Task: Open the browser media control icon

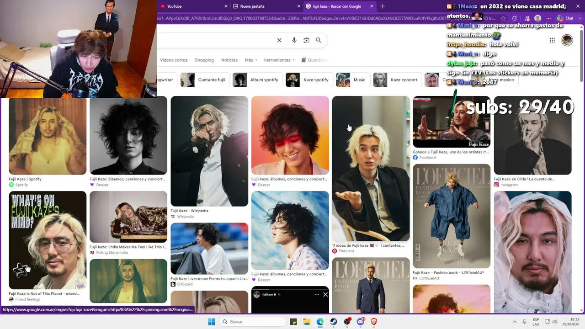Action: click(x=527, y=18)
